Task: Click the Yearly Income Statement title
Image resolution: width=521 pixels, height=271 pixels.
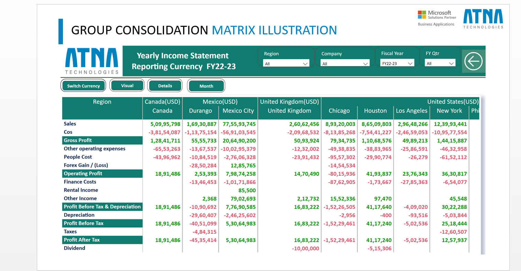Action: pos(183,56)
